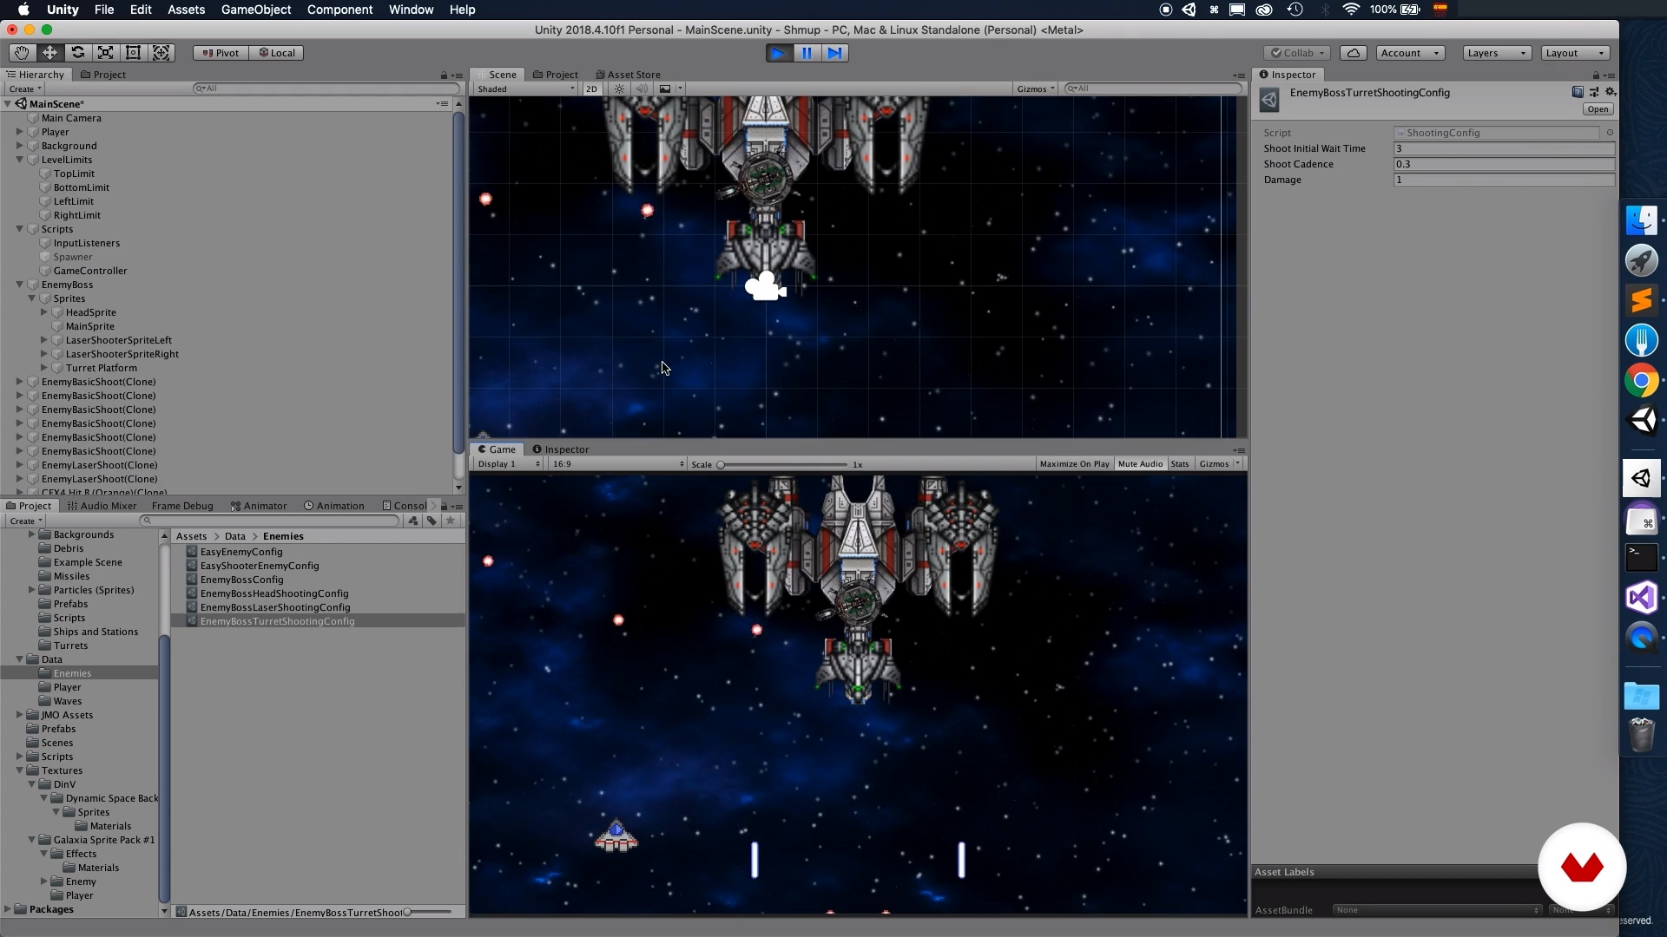Image resolution: width=1667 pixels, height=937 pixels.
Task: Toggle scene effects image icon
Action: (x=665, y=88)
